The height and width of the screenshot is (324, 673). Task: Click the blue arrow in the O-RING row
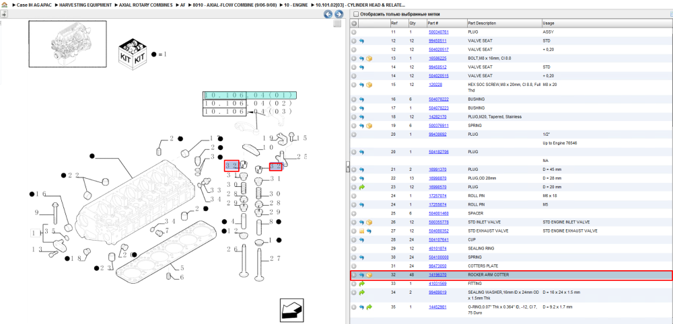click(361, 307)
